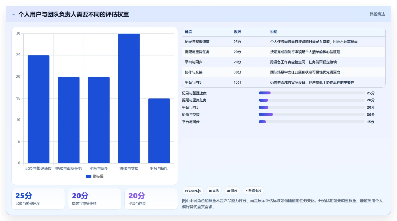Click the tallest chart bar for 协作与交接
397x221 pixels.
click(129, 98)
